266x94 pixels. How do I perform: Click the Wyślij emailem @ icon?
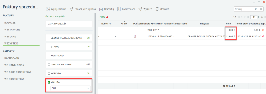point(48,9)
